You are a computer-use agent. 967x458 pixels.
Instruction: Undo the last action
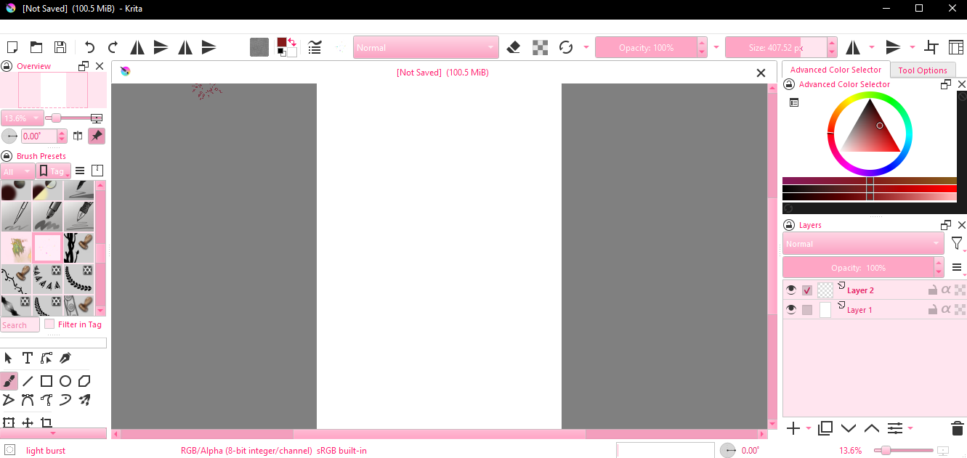point(89,47)
